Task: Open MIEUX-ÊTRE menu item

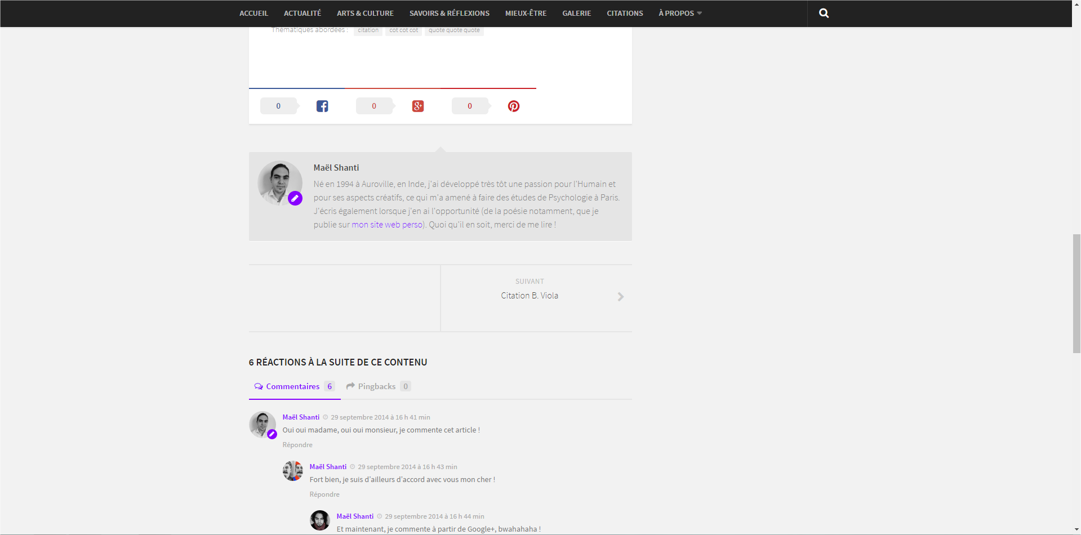Action: (526, 13)
